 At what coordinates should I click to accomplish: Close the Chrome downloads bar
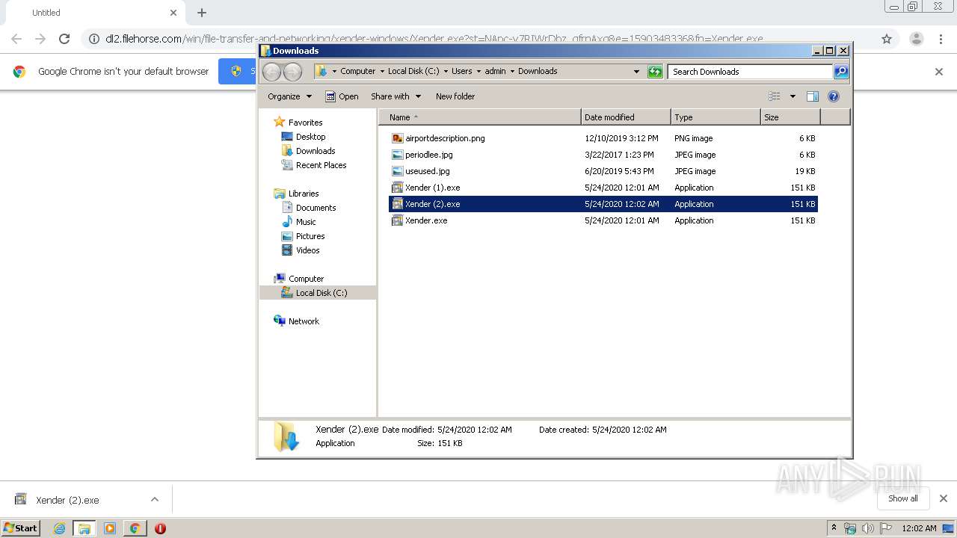[x=944, y=498]
